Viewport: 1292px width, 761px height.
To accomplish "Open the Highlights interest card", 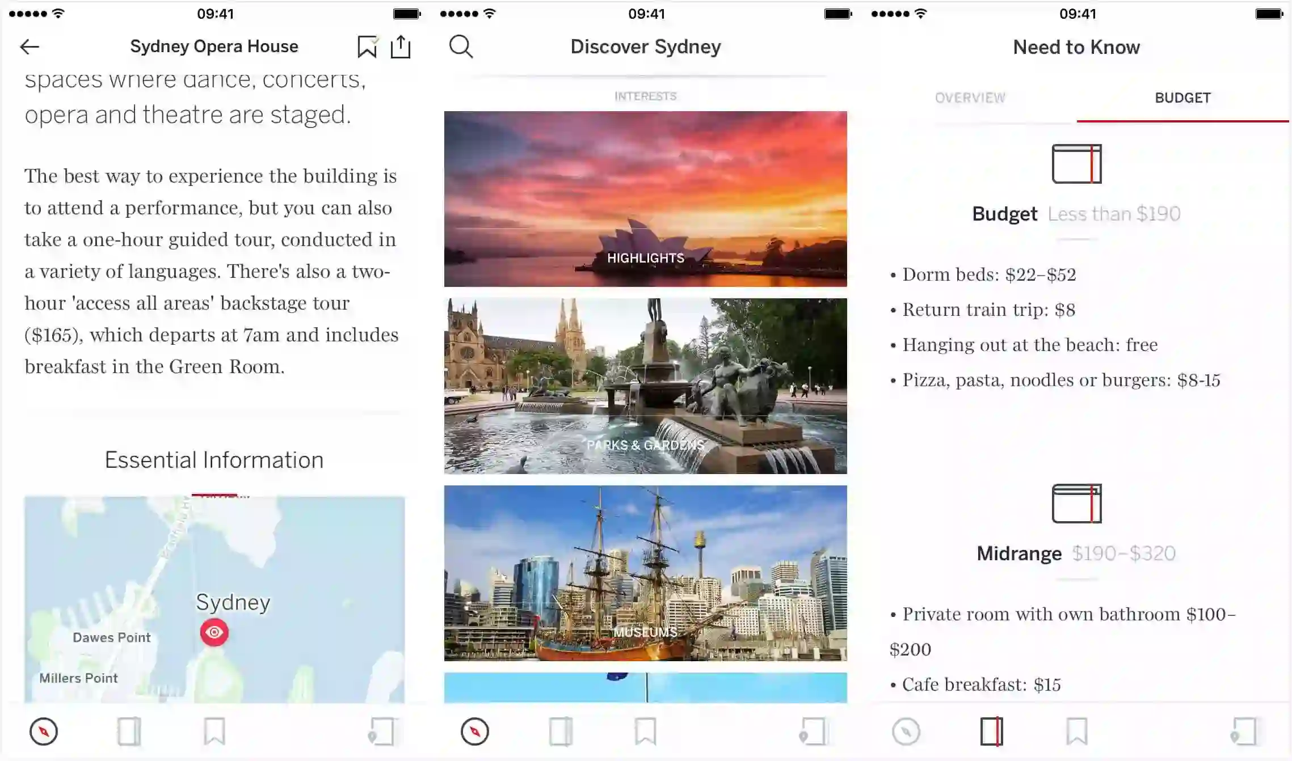I will pos(645,199).
